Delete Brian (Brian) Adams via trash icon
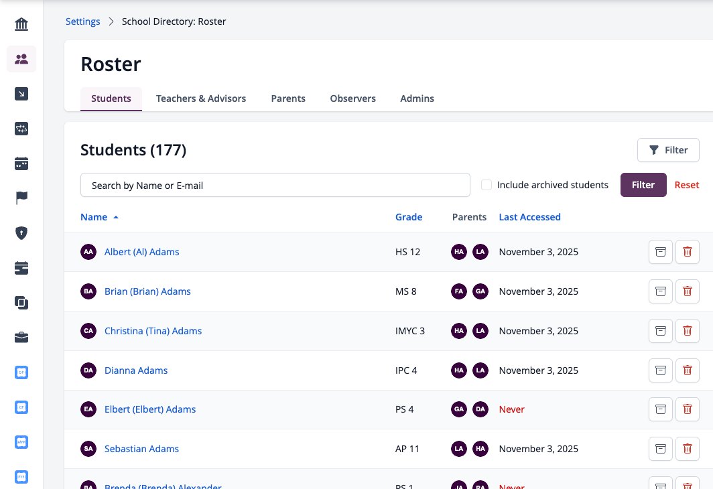The height and width of the screenshot is (489, 713). 687,291
